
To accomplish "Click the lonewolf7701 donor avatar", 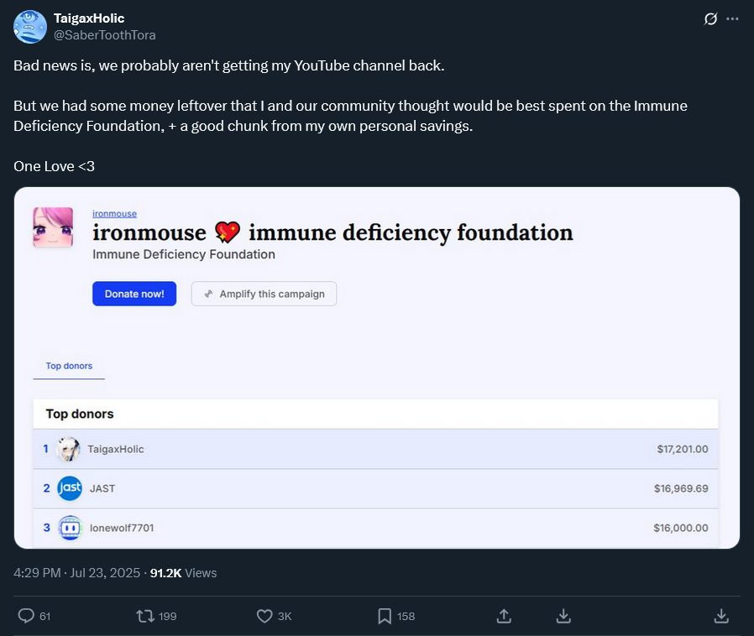I will [71, 528].
